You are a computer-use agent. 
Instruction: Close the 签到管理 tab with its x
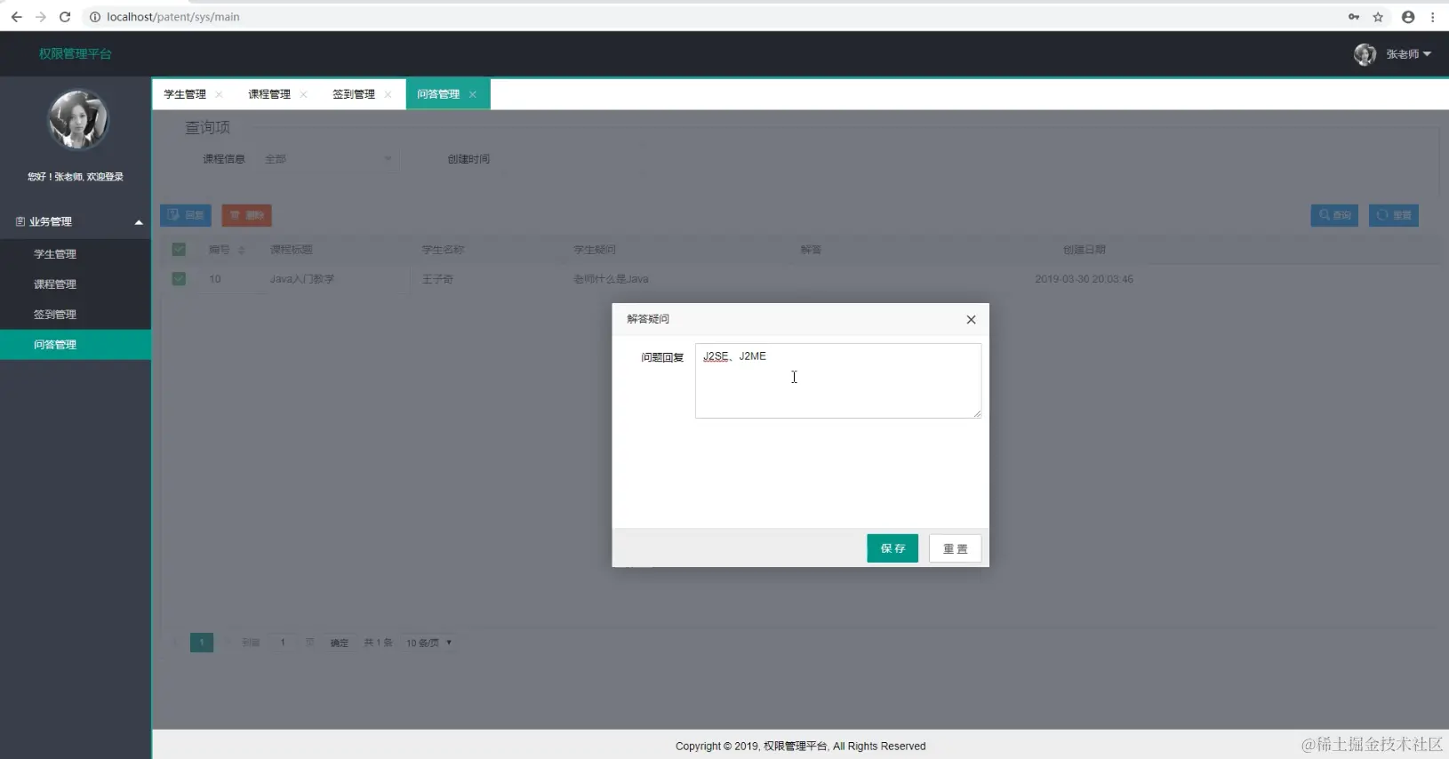[x=388, y=94]
